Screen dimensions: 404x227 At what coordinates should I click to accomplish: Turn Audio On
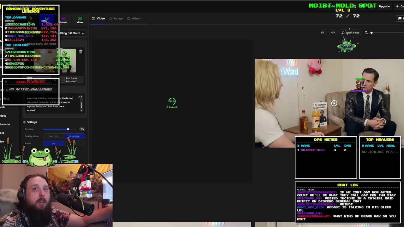click(x=53, y=144)
